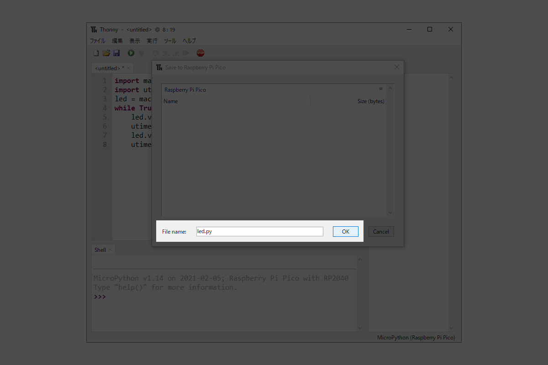The height and width of the screenshot is (365, 548).
Task: Open the ツール menu
Action: 170,41
